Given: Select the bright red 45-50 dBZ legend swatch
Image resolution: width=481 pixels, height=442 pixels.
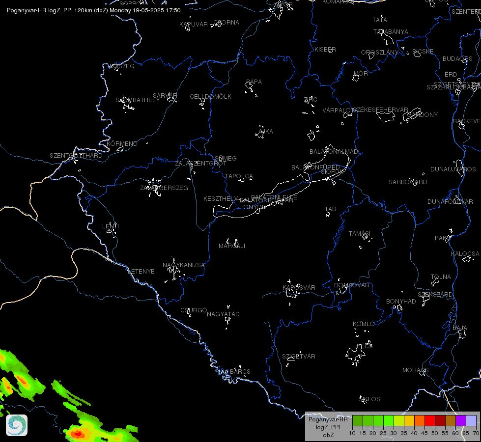Looking at the screenshot, I should [430, 420].
